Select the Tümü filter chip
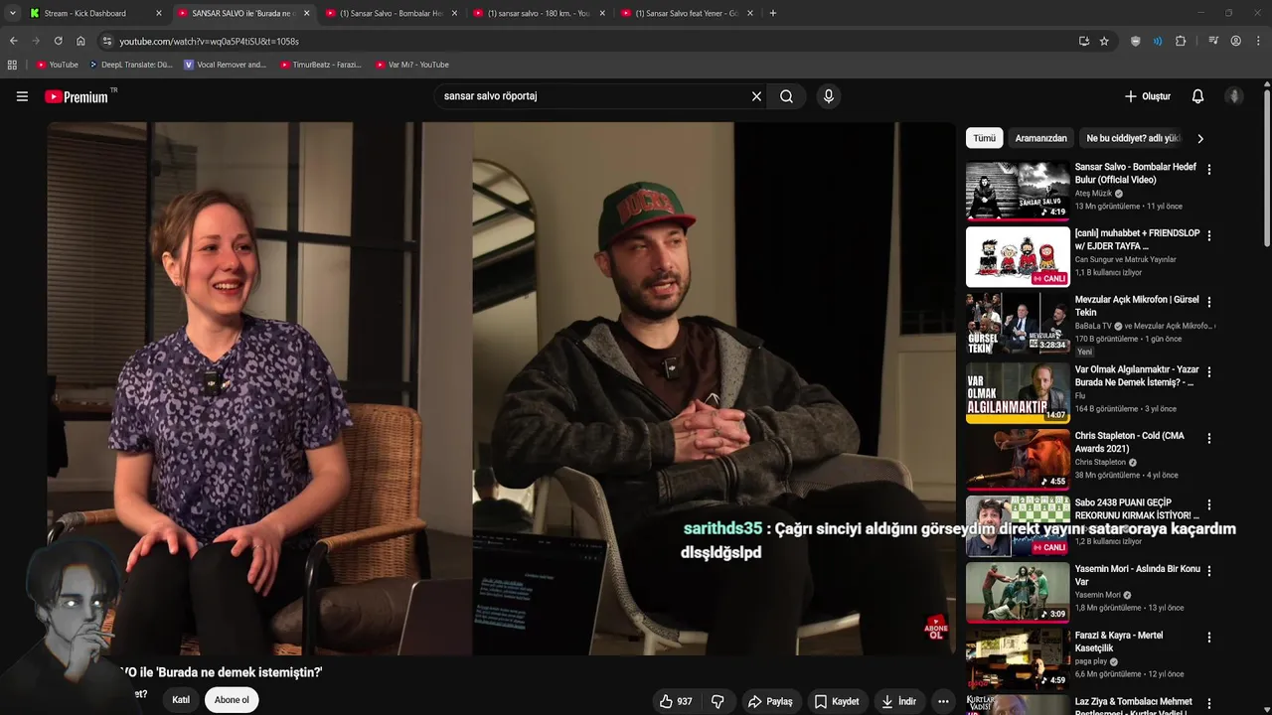This screenshot has height=715, width=1272. pos(984,138)
